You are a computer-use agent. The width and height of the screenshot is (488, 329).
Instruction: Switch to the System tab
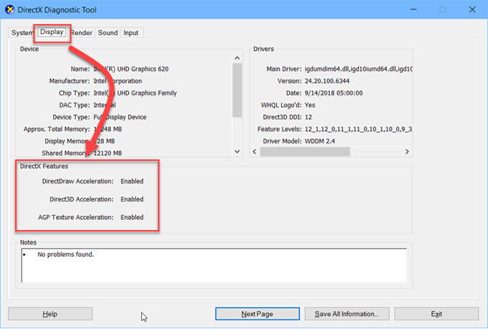click(x=21, y=33)
